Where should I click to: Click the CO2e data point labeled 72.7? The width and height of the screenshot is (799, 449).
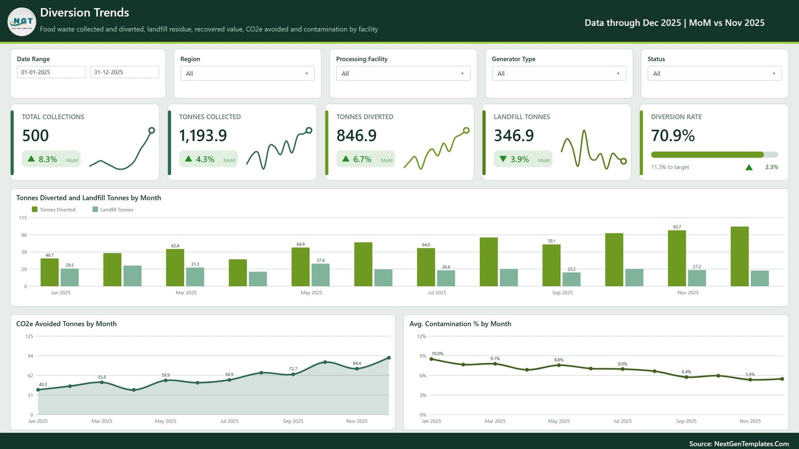(293, 374)
